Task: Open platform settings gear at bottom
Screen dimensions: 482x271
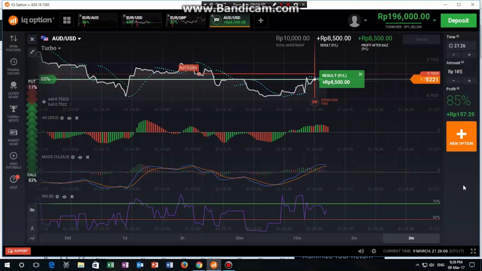Action: (x=374, y=251)
